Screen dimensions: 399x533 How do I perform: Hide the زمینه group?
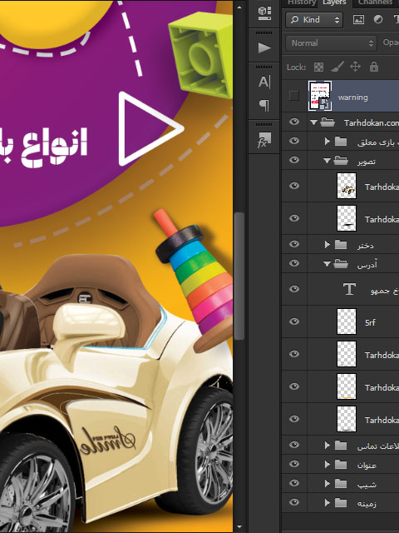(x=294, y=502)
